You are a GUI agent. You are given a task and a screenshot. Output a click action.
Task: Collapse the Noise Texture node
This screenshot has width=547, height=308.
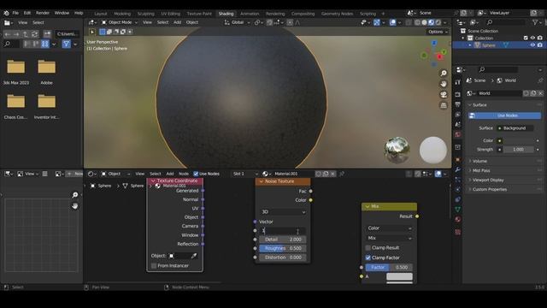[x=261, y=181]
